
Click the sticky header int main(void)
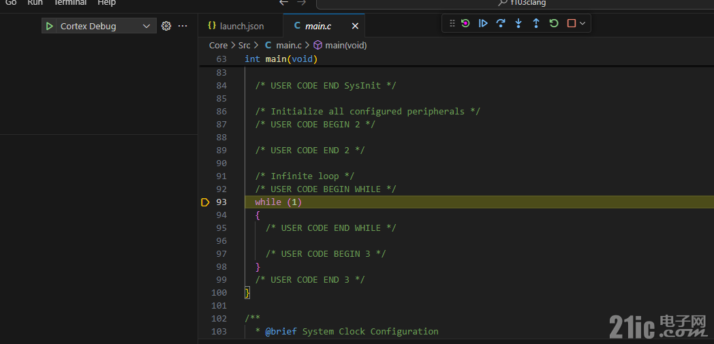tap(281, 59)
